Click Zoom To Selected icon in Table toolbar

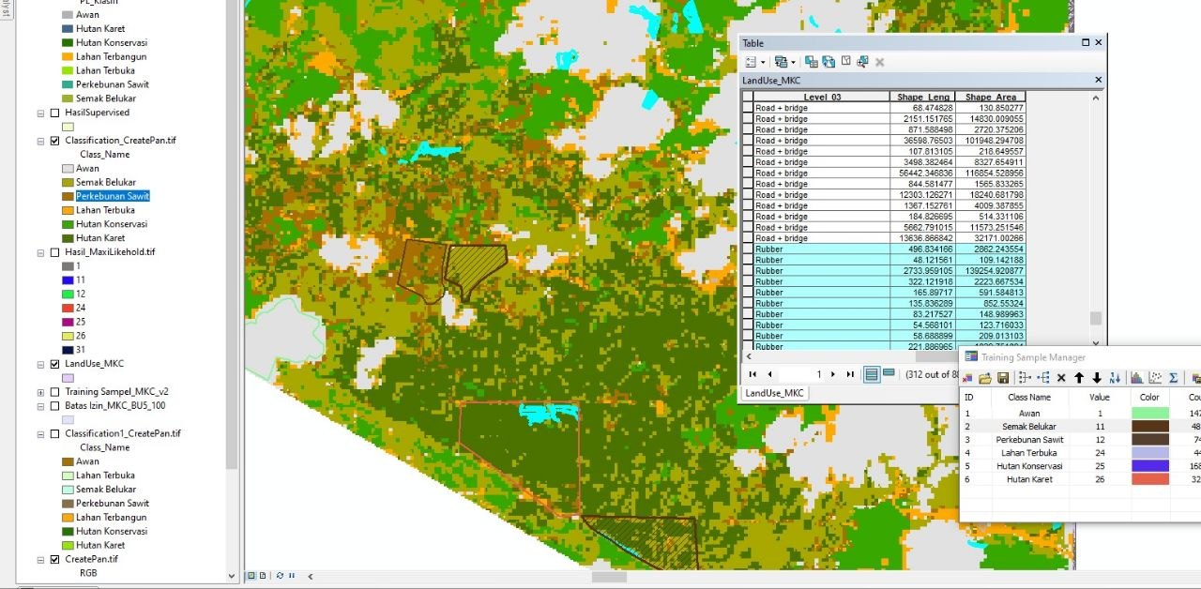[x=862, y=62]
